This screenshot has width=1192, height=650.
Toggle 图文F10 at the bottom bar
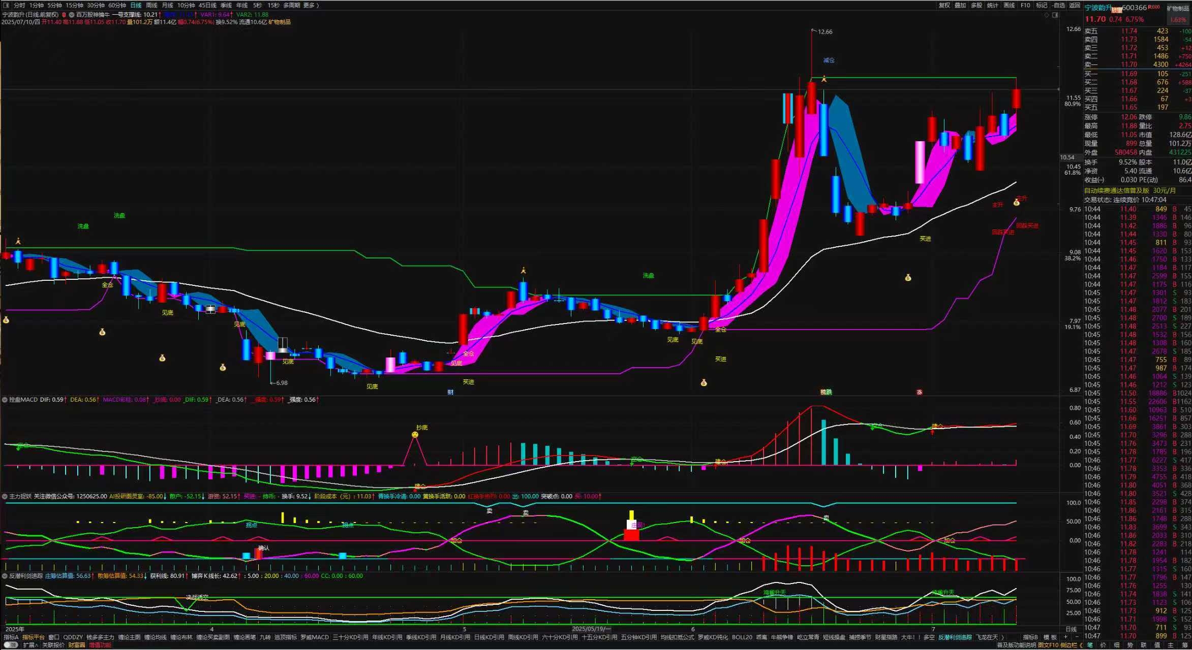coord(1048,645)
